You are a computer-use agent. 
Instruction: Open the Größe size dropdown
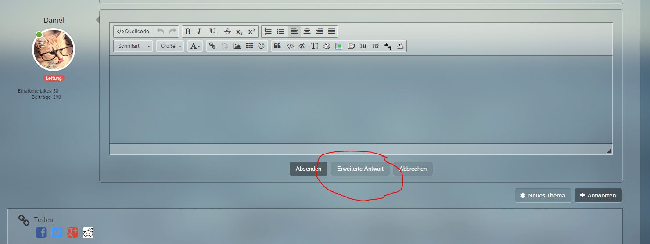tap(169, 46)
